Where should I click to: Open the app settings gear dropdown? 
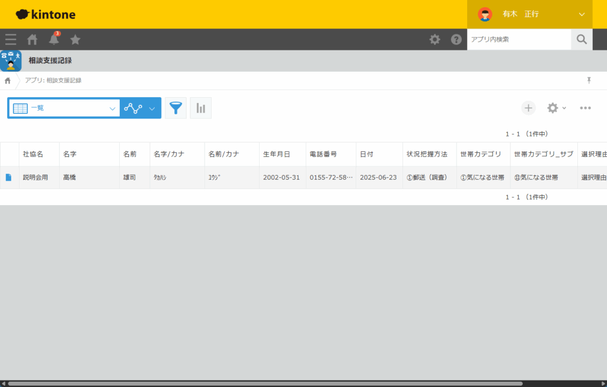pyautogui.click(x=555, y=108)
